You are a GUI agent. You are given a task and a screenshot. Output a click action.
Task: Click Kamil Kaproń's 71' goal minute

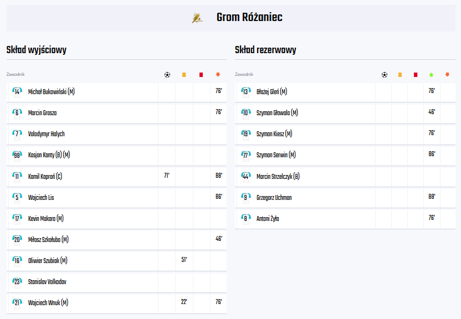tap(167, 176)
